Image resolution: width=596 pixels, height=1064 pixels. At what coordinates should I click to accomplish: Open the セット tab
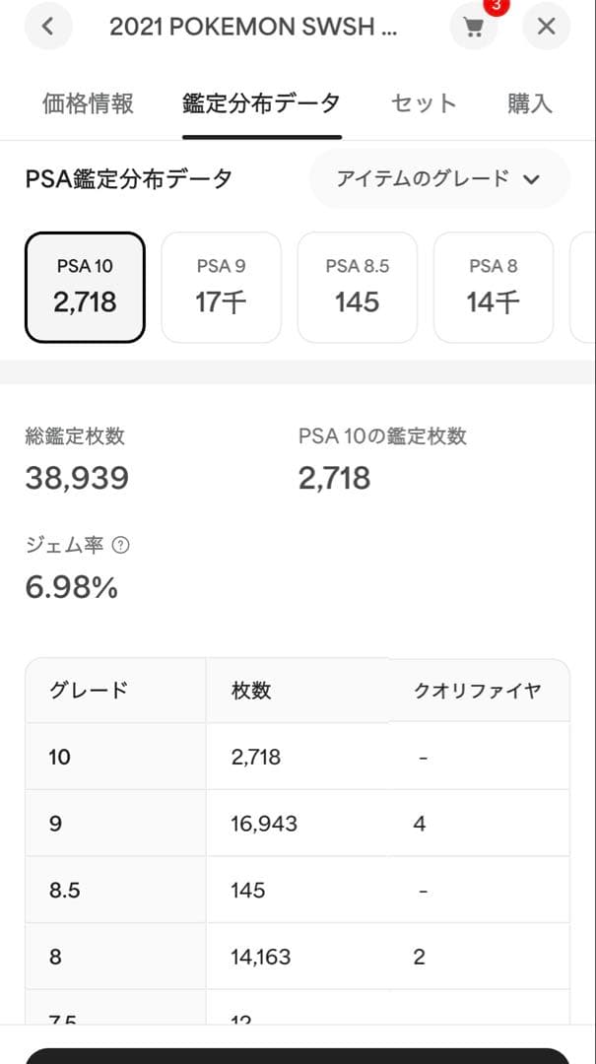pyautogui.click(x=424, y=100)
